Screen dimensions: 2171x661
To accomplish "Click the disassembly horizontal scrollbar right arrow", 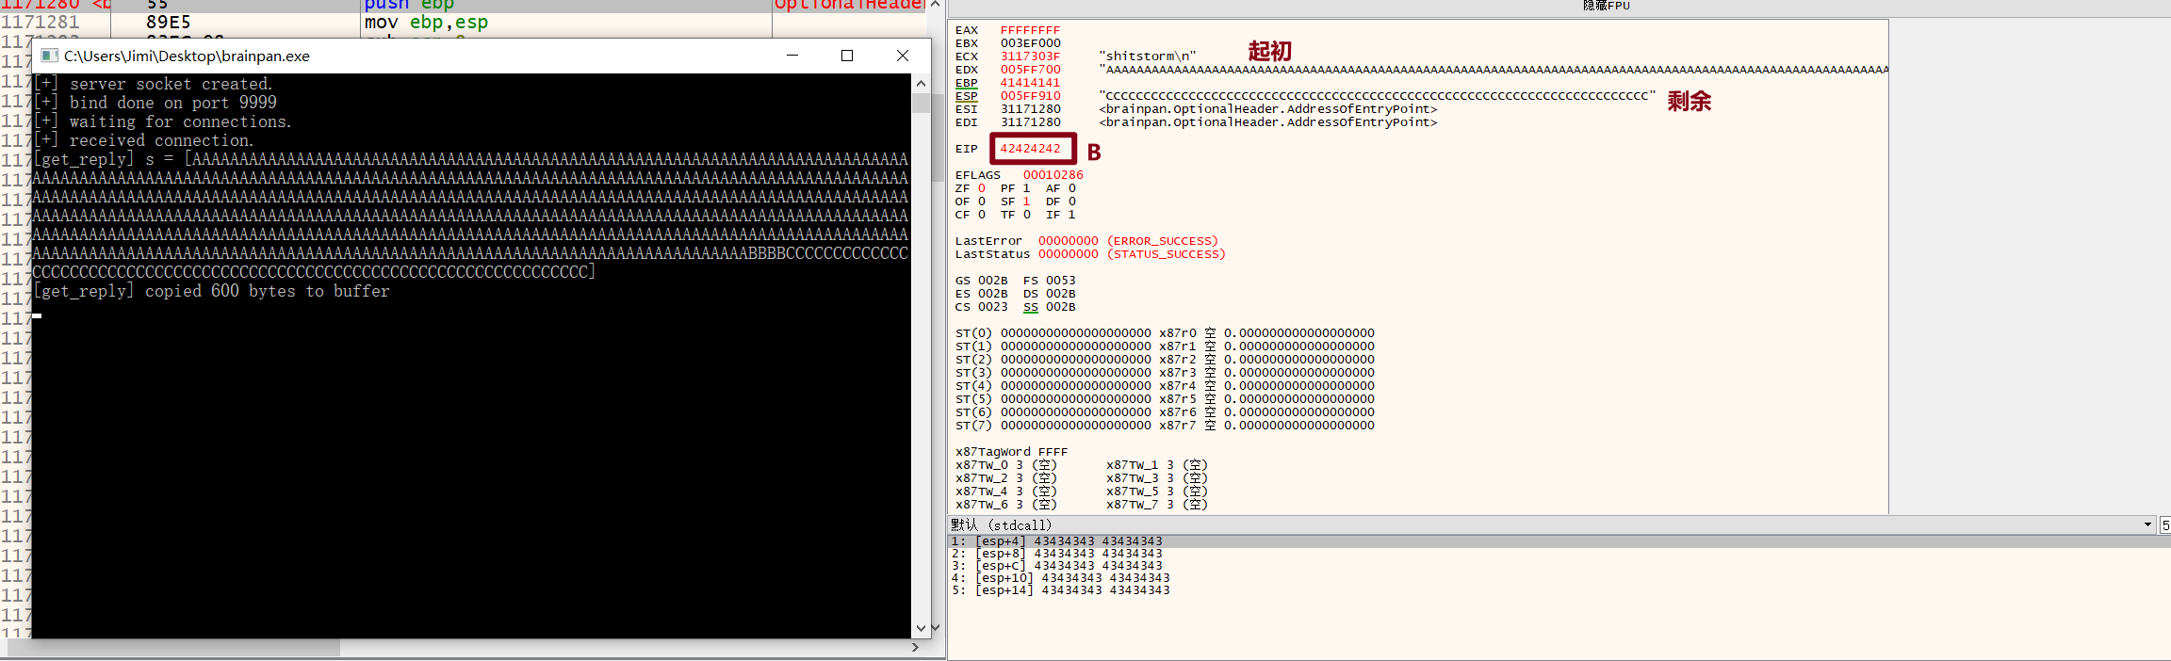I will coord(915,648).
